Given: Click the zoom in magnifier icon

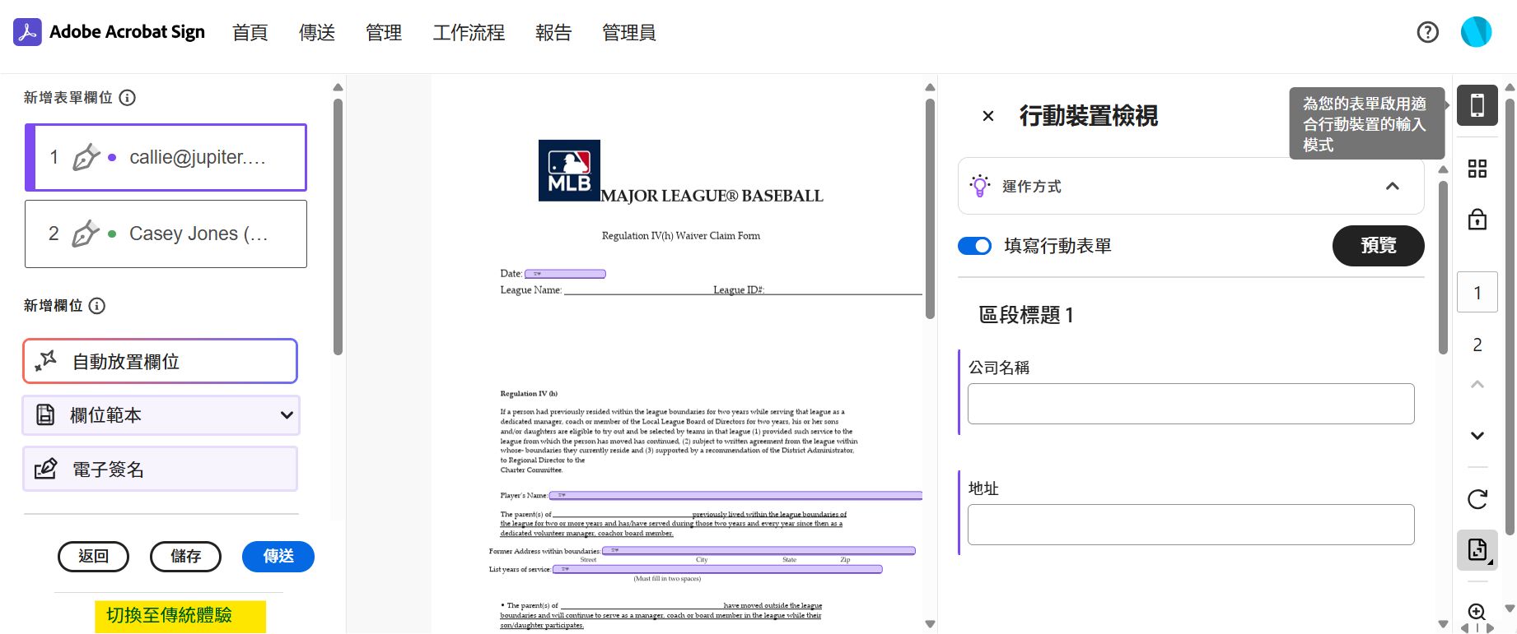Looking at the screenshot, I should (1477, 612).
